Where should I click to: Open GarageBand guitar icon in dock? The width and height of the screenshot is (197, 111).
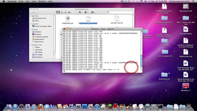coord(129,106)
